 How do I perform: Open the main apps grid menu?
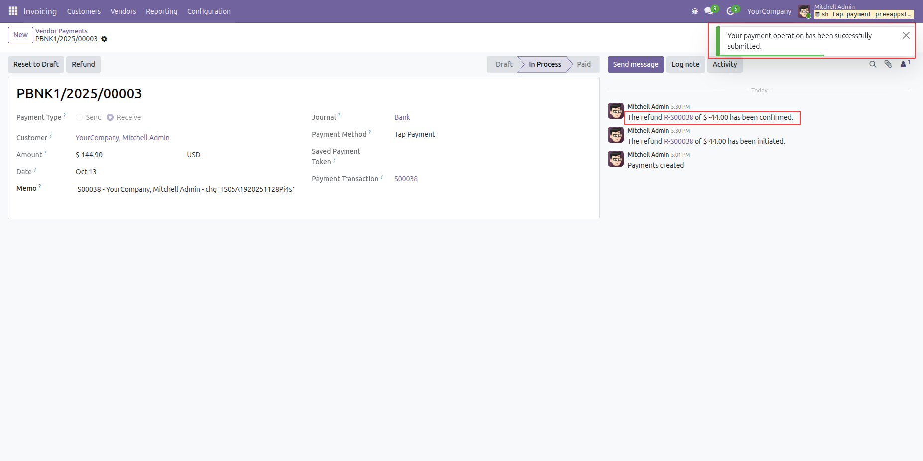click(13, 11)
